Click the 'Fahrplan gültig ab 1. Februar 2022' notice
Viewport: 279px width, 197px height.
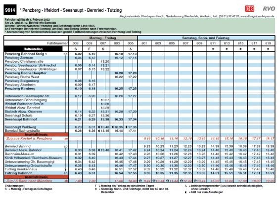coord(27,20)
